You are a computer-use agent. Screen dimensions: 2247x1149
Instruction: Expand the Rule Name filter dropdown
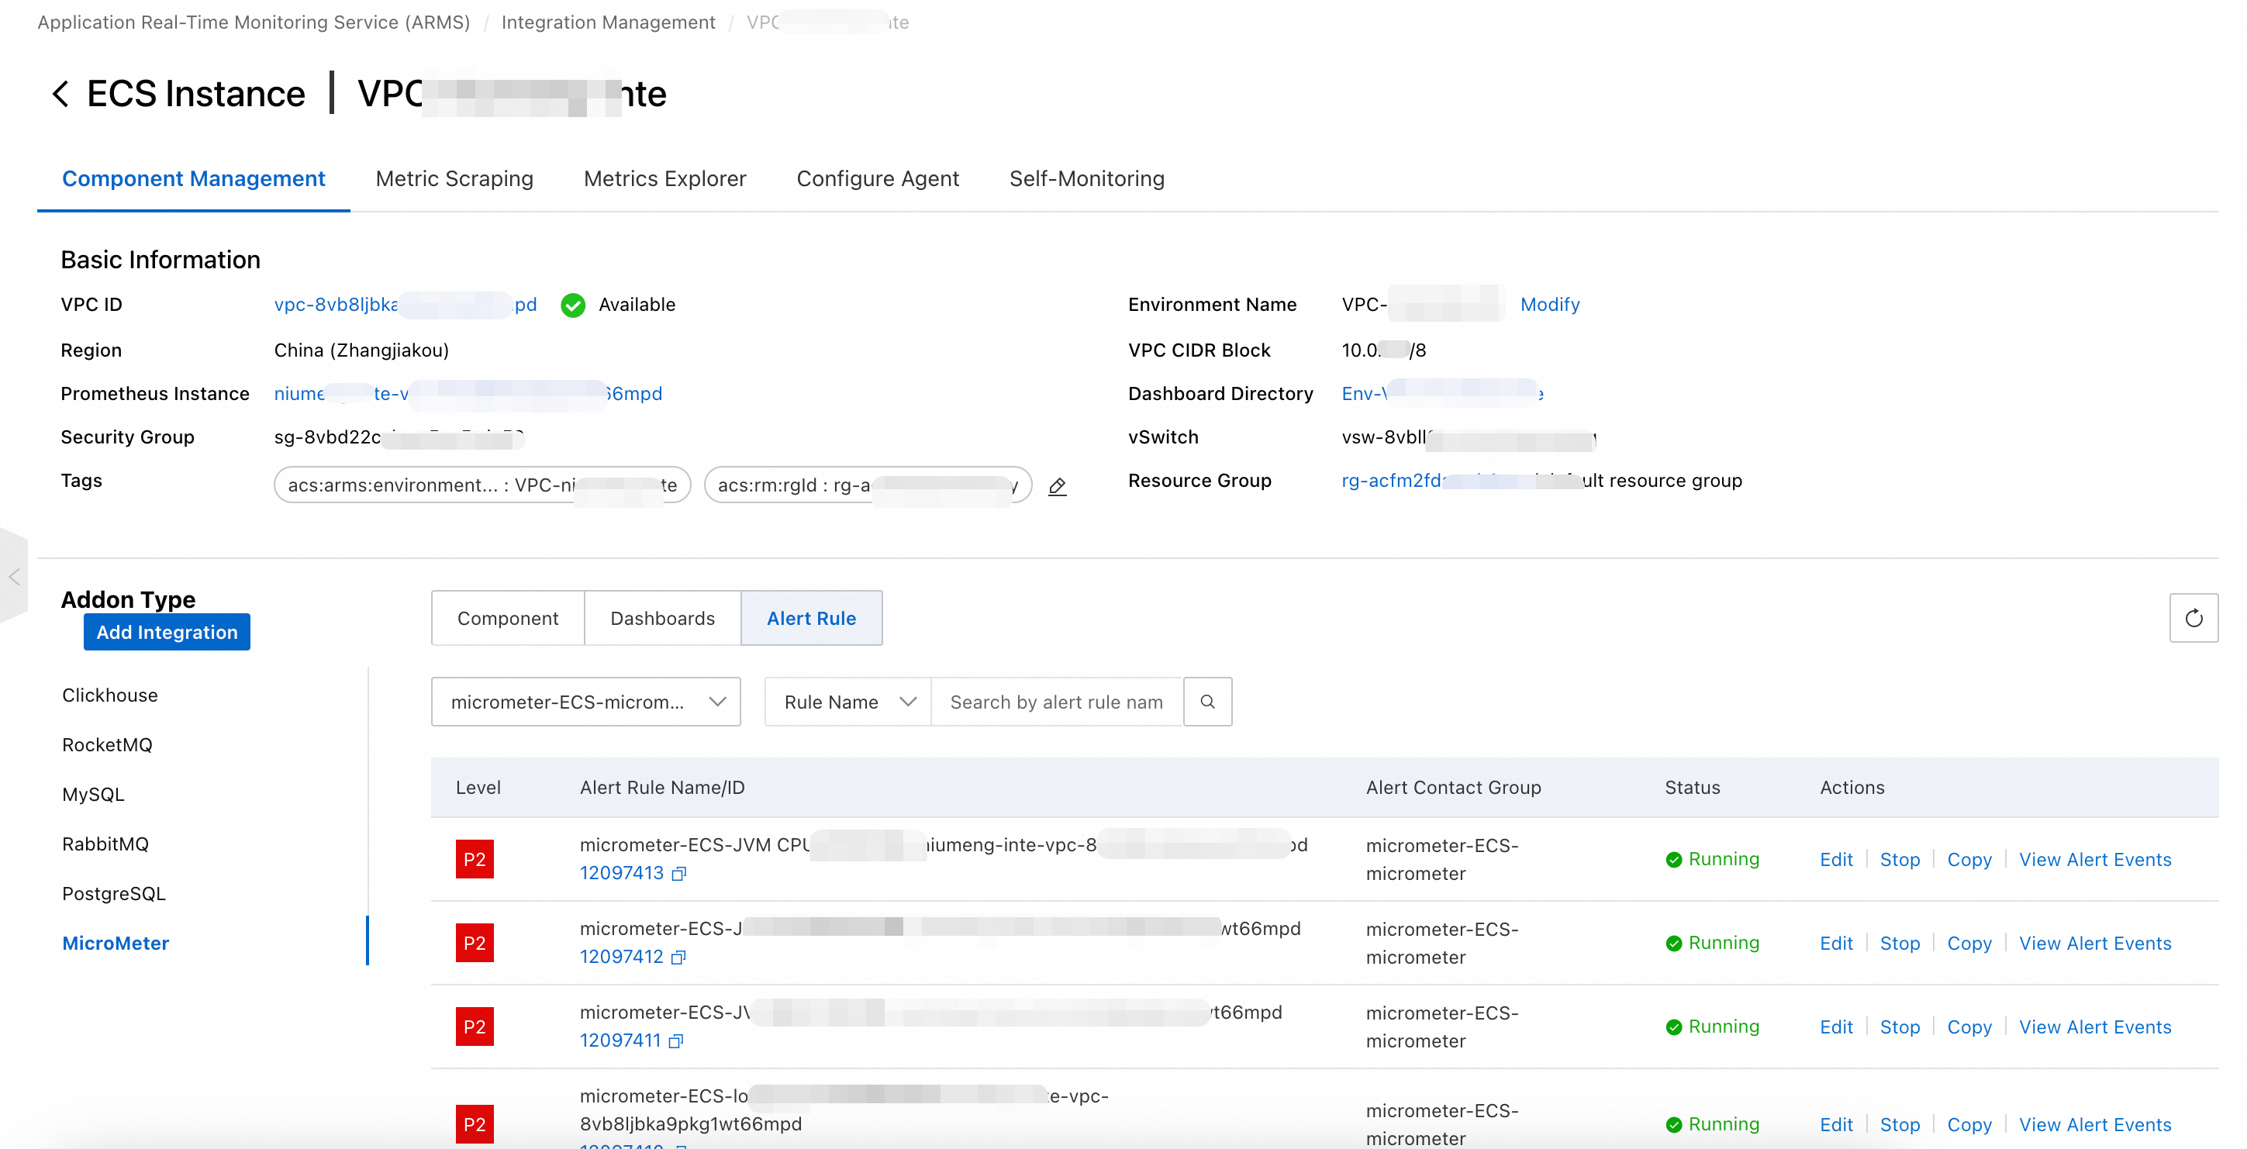[848, 702]
